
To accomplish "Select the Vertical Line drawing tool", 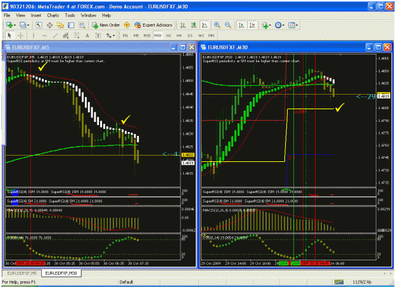I will pyautogui.click(x=34, y=36).
